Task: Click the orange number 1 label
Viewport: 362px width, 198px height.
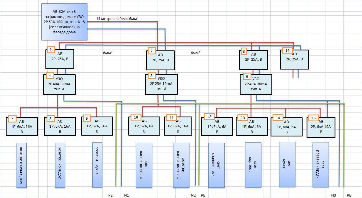Action: pyautogui.click(x=51, y=50)
